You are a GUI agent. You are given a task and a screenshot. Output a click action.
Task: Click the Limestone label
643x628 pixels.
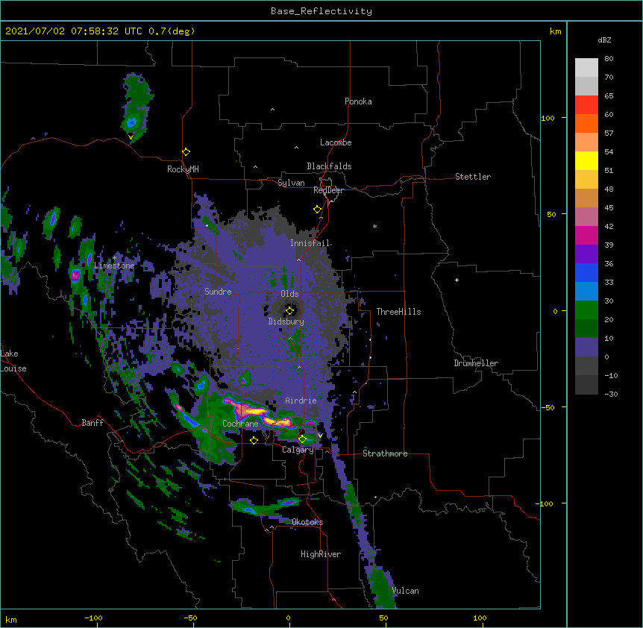coord(114,266)
